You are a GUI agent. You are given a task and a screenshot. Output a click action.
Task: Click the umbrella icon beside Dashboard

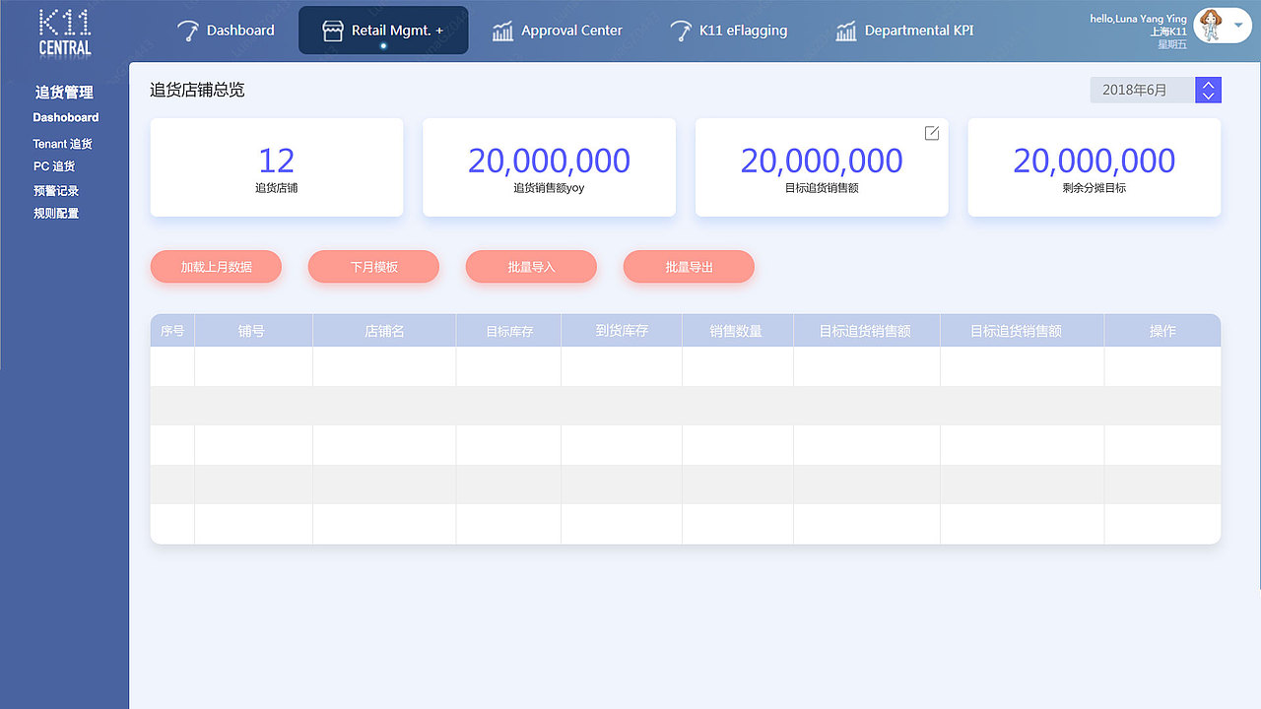pos(187,31)
